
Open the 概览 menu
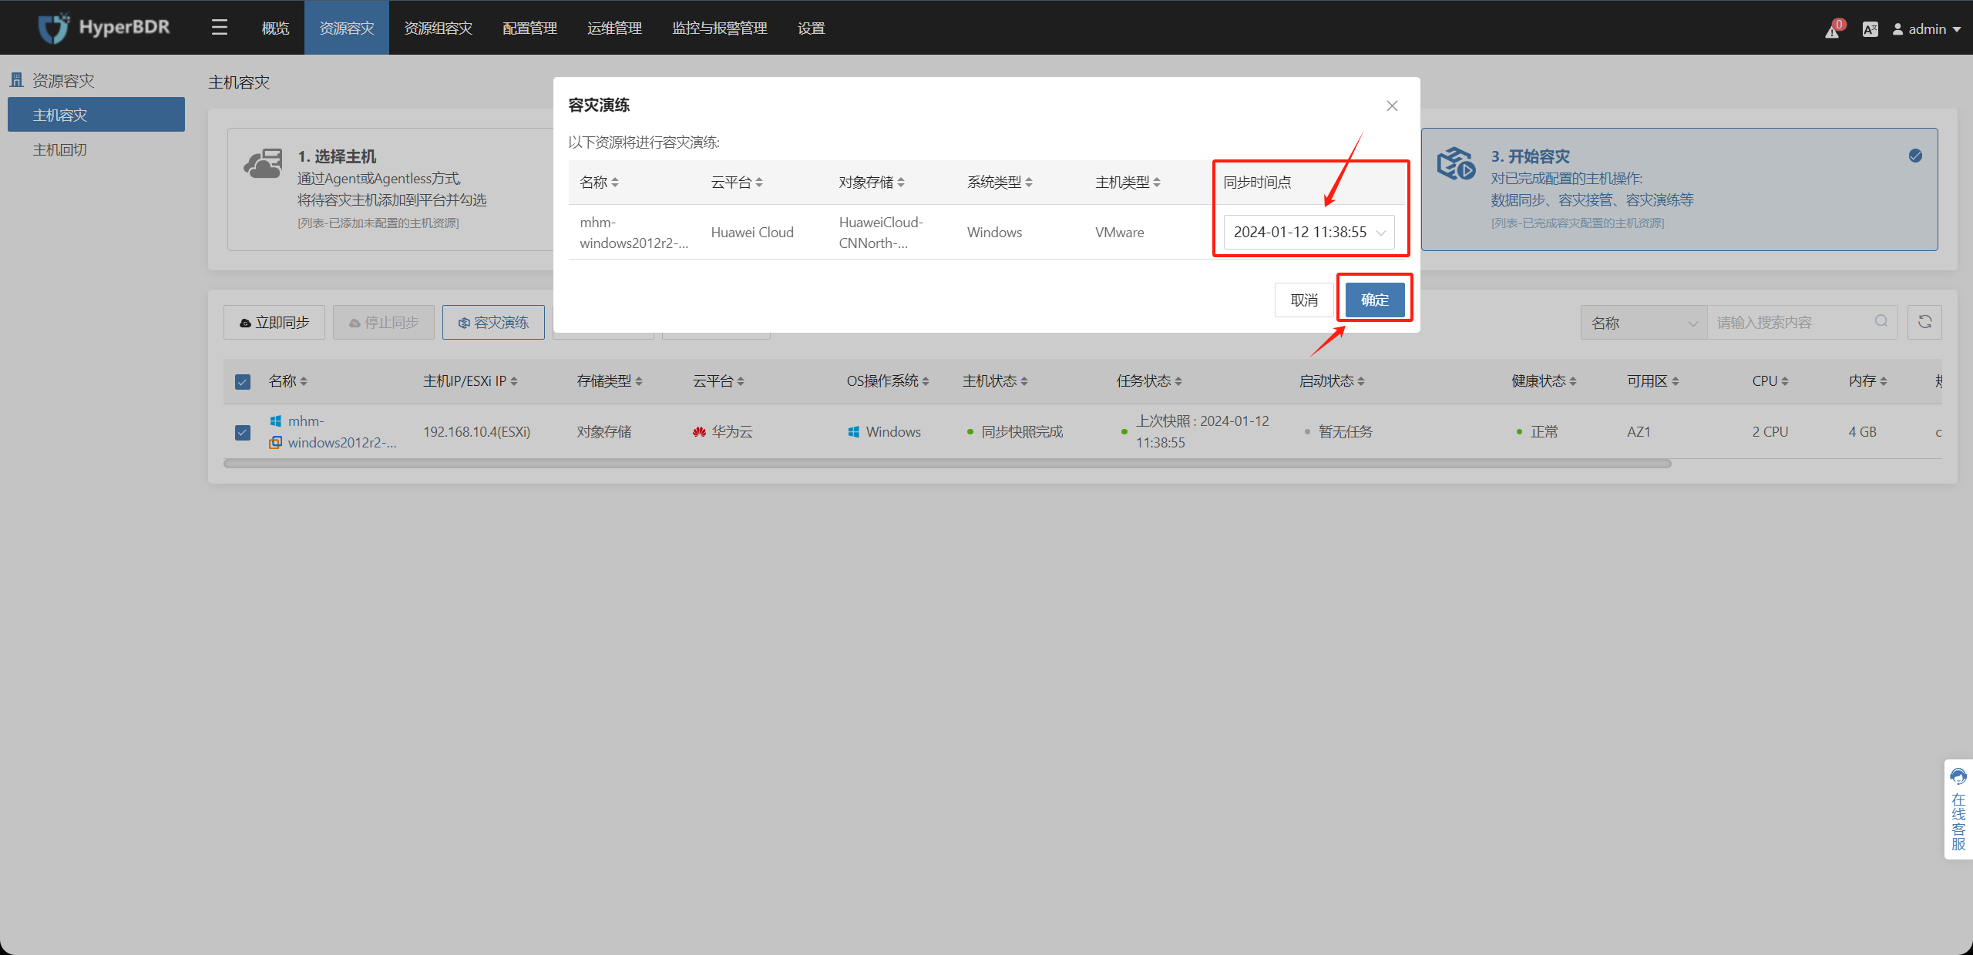[275, 28]
